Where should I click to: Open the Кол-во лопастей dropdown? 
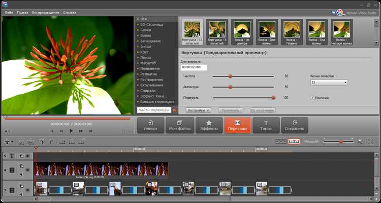click(x=329, y=83)
